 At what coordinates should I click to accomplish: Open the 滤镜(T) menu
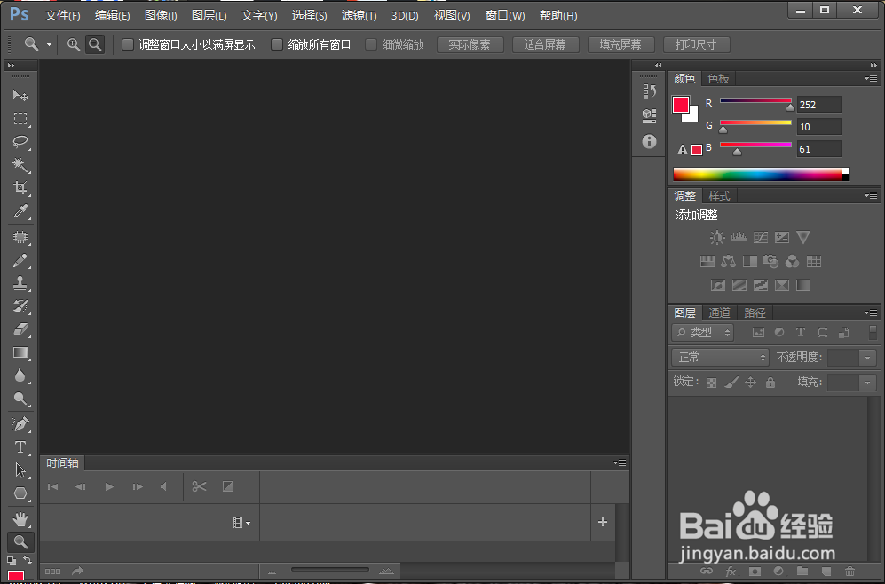359,16
